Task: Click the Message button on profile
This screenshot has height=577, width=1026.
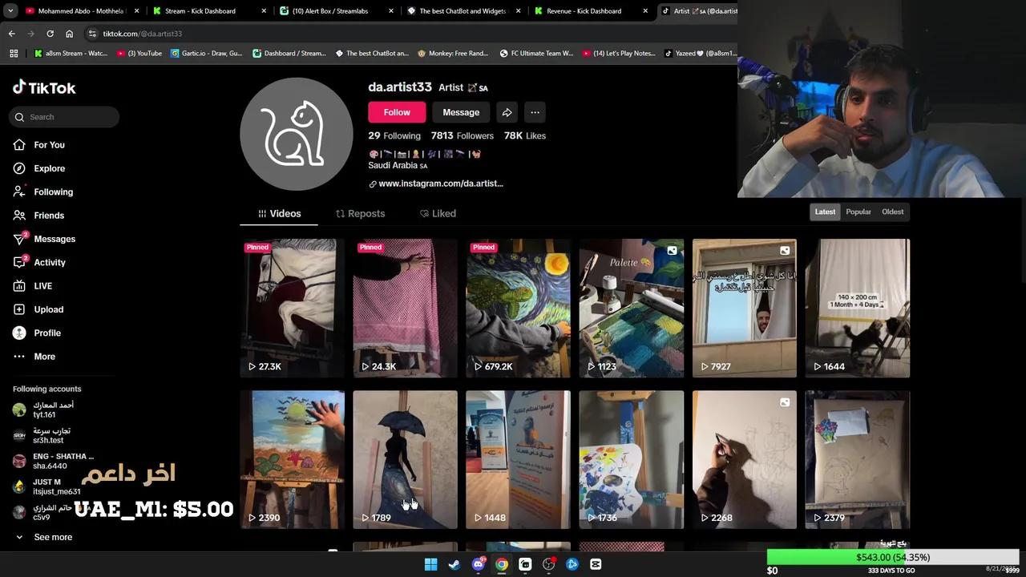Action: pos(461,112)
